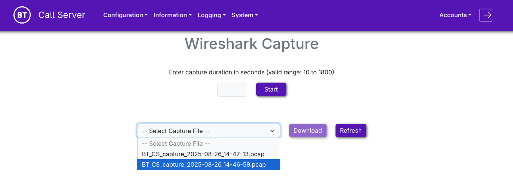The image size is (513, 194).
Task: Select BT_CS_capture_2025-08-26_14-46-59.pcap option
Action: click(209, 164)
